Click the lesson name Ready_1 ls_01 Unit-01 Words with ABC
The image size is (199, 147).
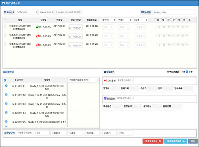point(47,87)
